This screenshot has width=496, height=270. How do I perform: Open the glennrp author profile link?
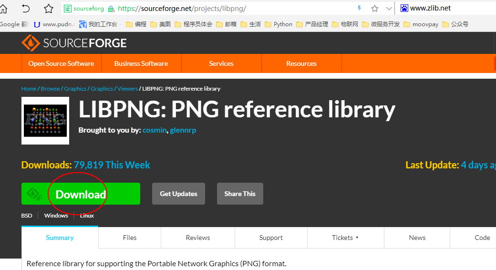point(183,130)
